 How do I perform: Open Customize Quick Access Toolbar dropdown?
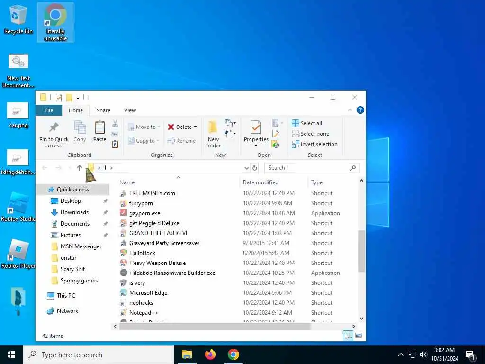tap(78, 98)
